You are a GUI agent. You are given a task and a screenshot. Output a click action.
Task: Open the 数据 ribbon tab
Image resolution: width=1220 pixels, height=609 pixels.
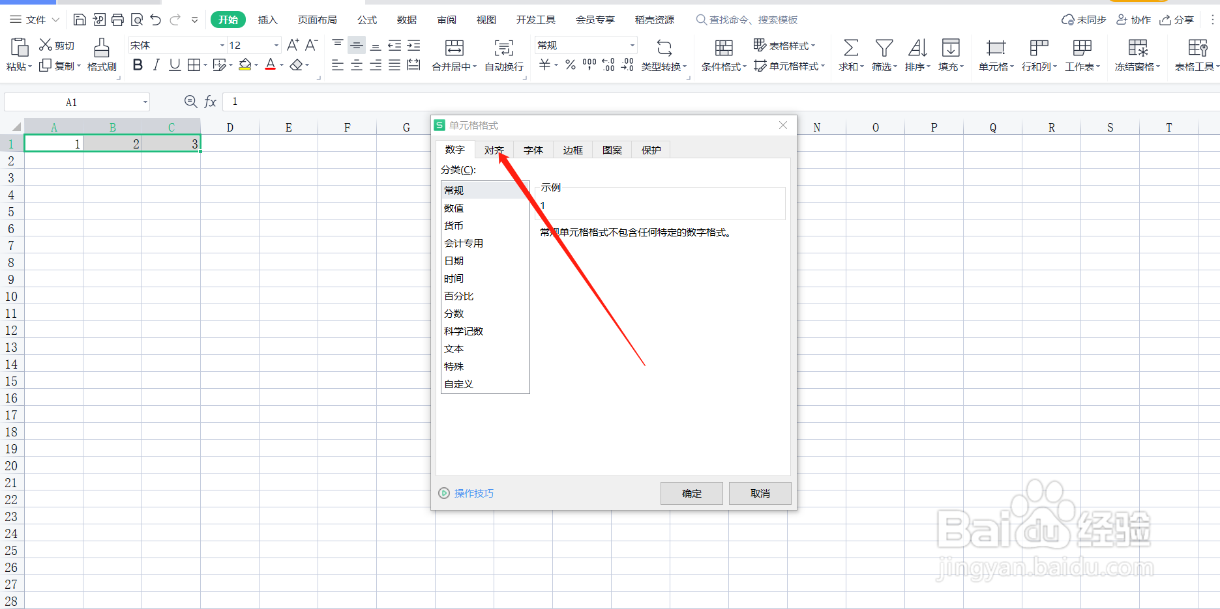click(x=406, y=20)
